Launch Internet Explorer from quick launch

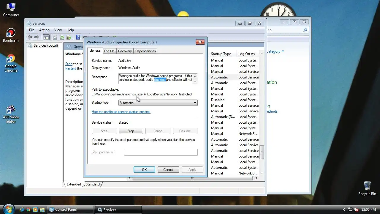[22, 210]
